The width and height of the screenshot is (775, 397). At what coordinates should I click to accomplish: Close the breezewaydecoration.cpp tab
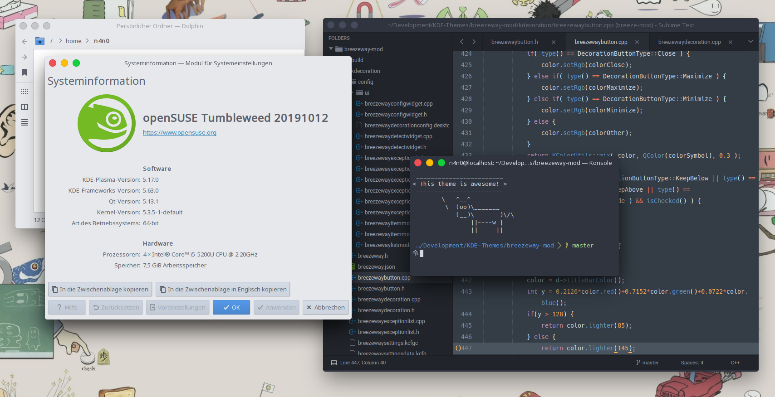click(731, 42)
